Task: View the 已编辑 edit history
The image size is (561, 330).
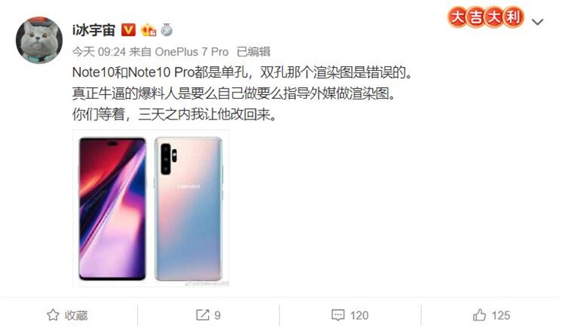Action: [x=254, y=52]
